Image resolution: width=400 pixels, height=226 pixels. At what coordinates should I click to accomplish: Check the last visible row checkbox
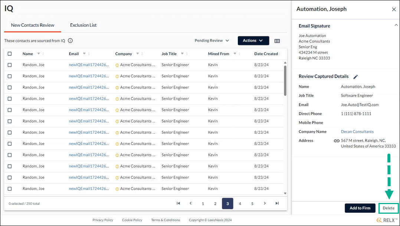pos(10,189)
